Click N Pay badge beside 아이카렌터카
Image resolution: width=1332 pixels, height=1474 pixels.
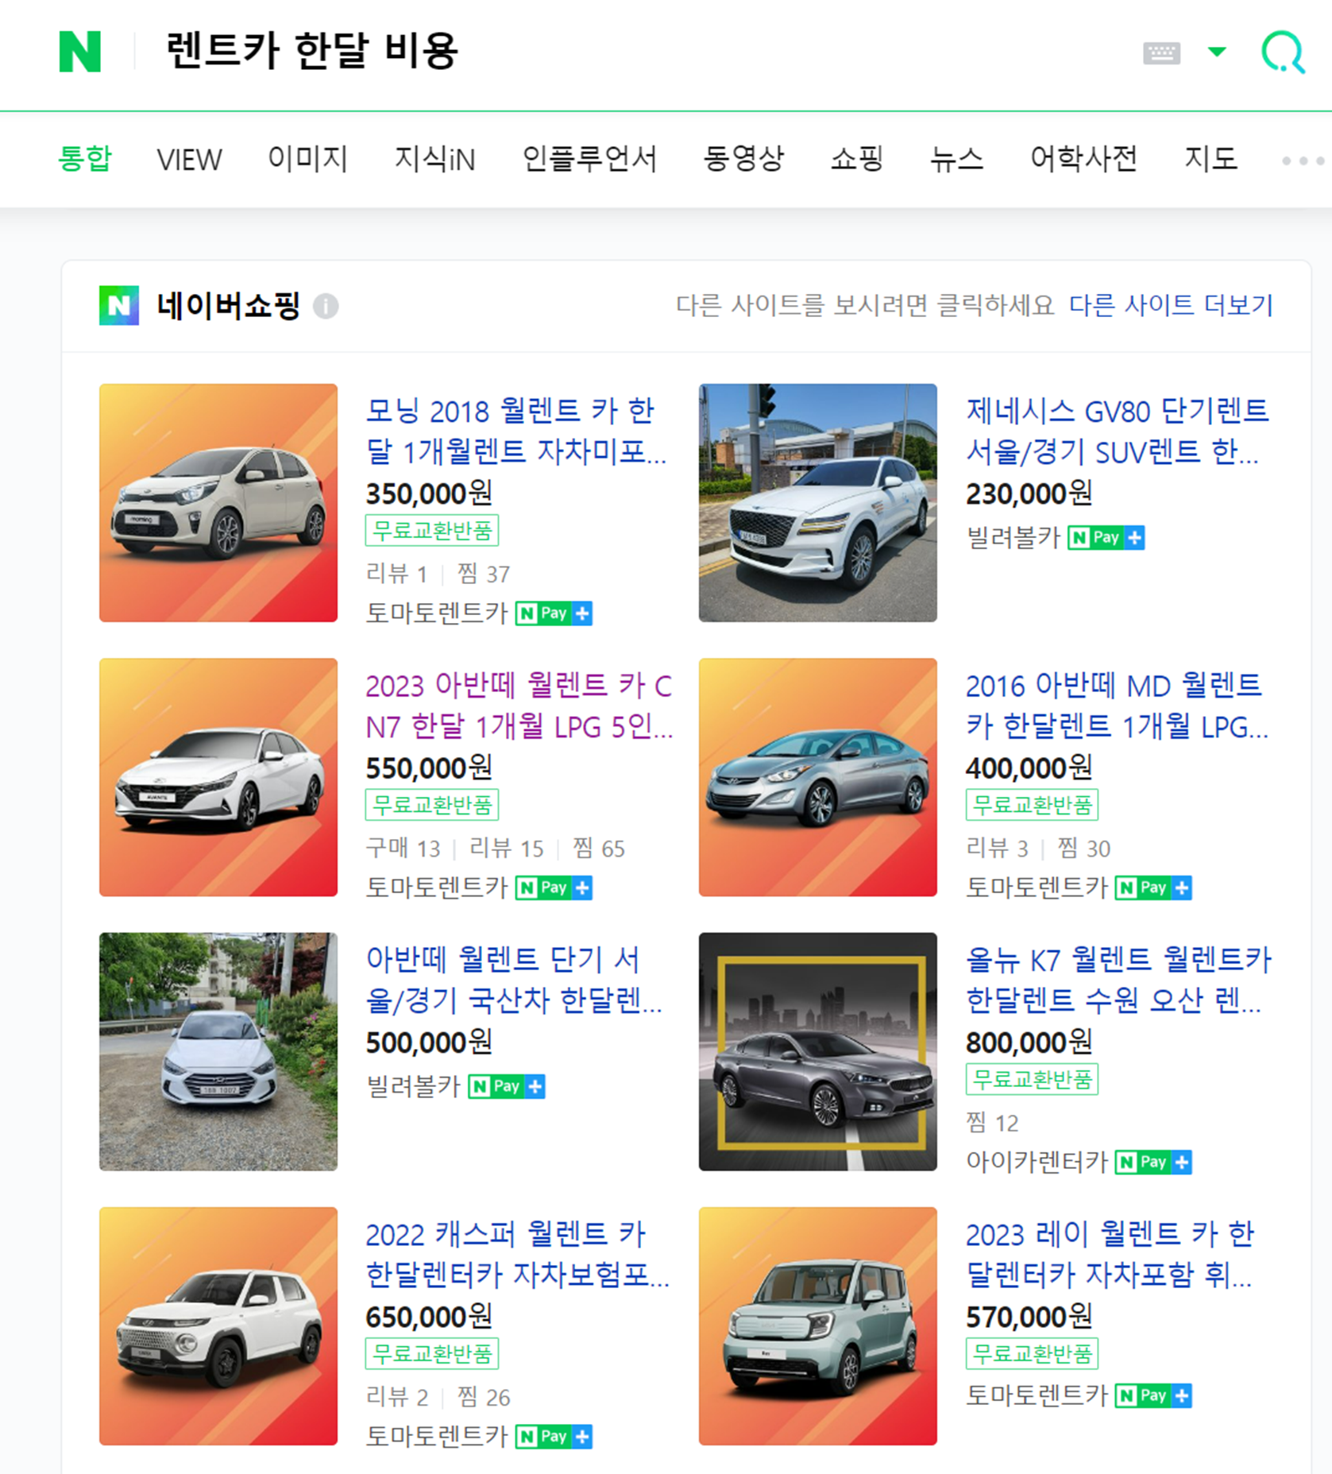point(1153,1163)
